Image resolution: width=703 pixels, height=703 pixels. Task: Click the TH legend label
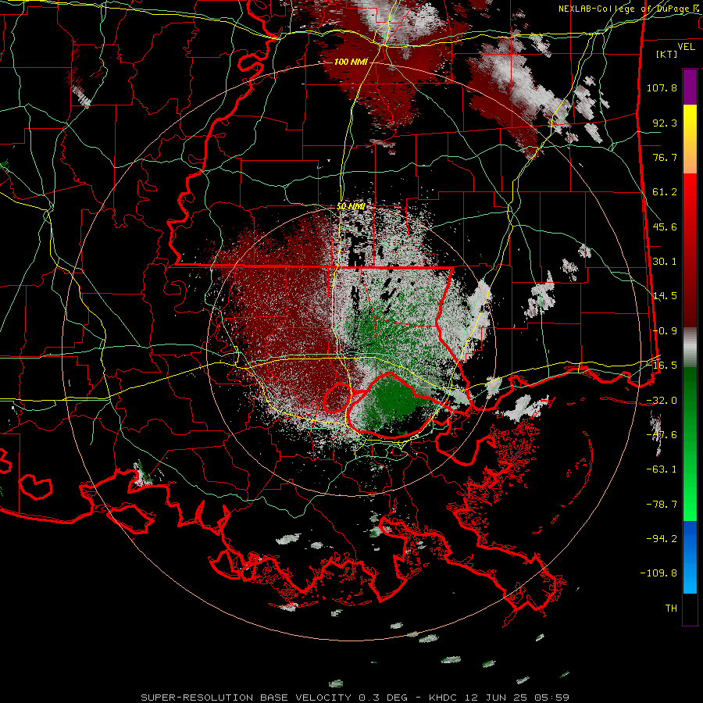click(671, 608)
